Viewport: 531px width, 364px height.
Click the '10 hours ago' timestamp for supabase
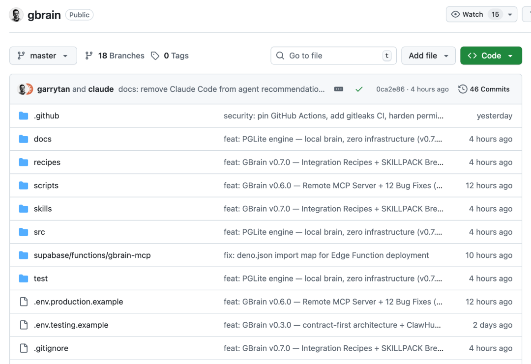489,255
